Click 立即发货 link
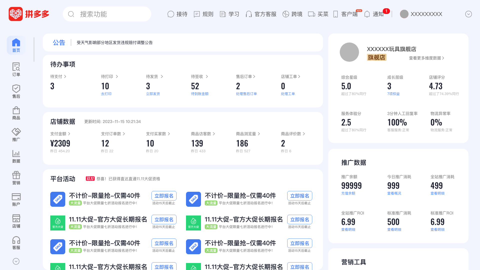 tap(153, 94)
